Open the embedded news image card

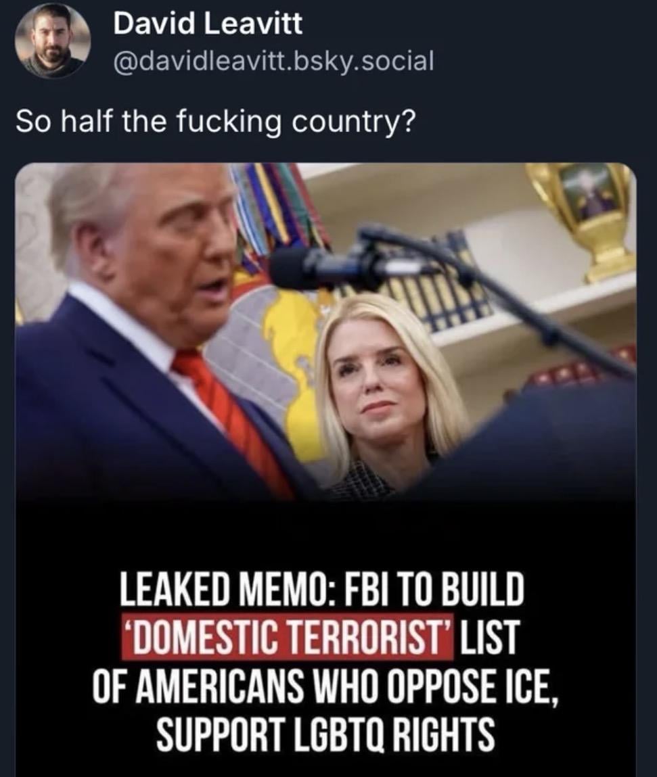tap(325, 470)
